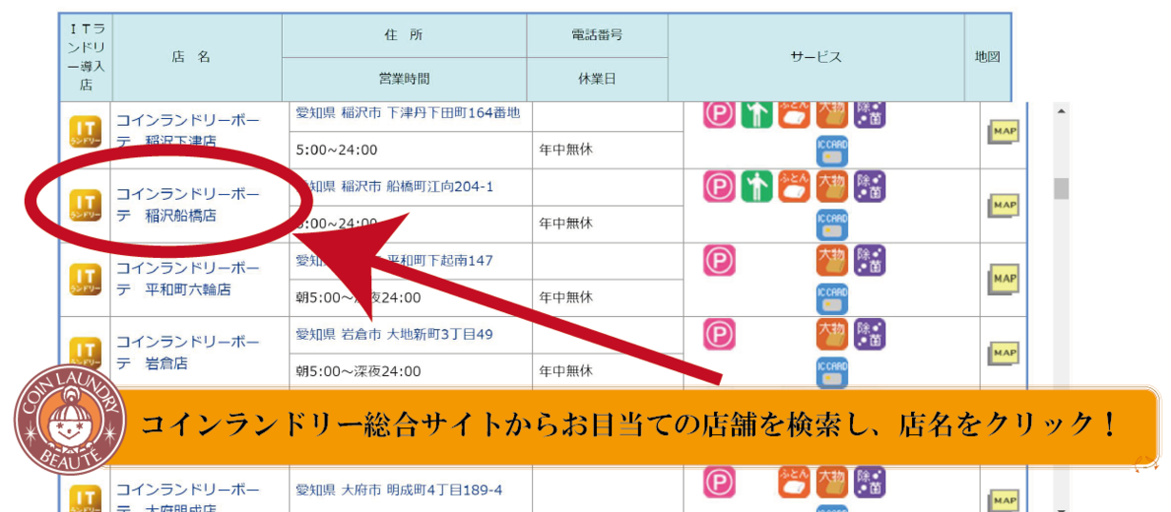Viewport: 1171px width, 512px height.
Task: Click the IC CARD icon for 稲沢下津店
Action: click(x=832, y=150)
